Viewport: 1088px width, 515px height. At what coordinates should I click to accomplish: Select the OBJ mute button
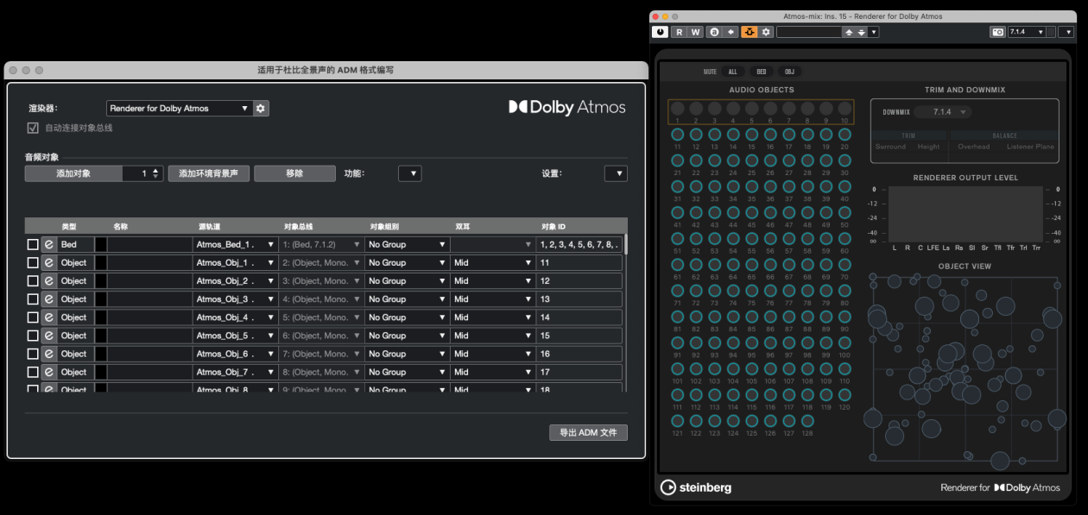[x=789, y=72]
